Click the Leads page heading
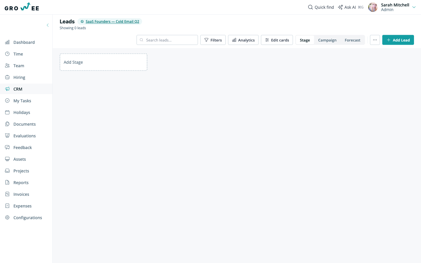421x263 pixels. (x=67, y=22)
